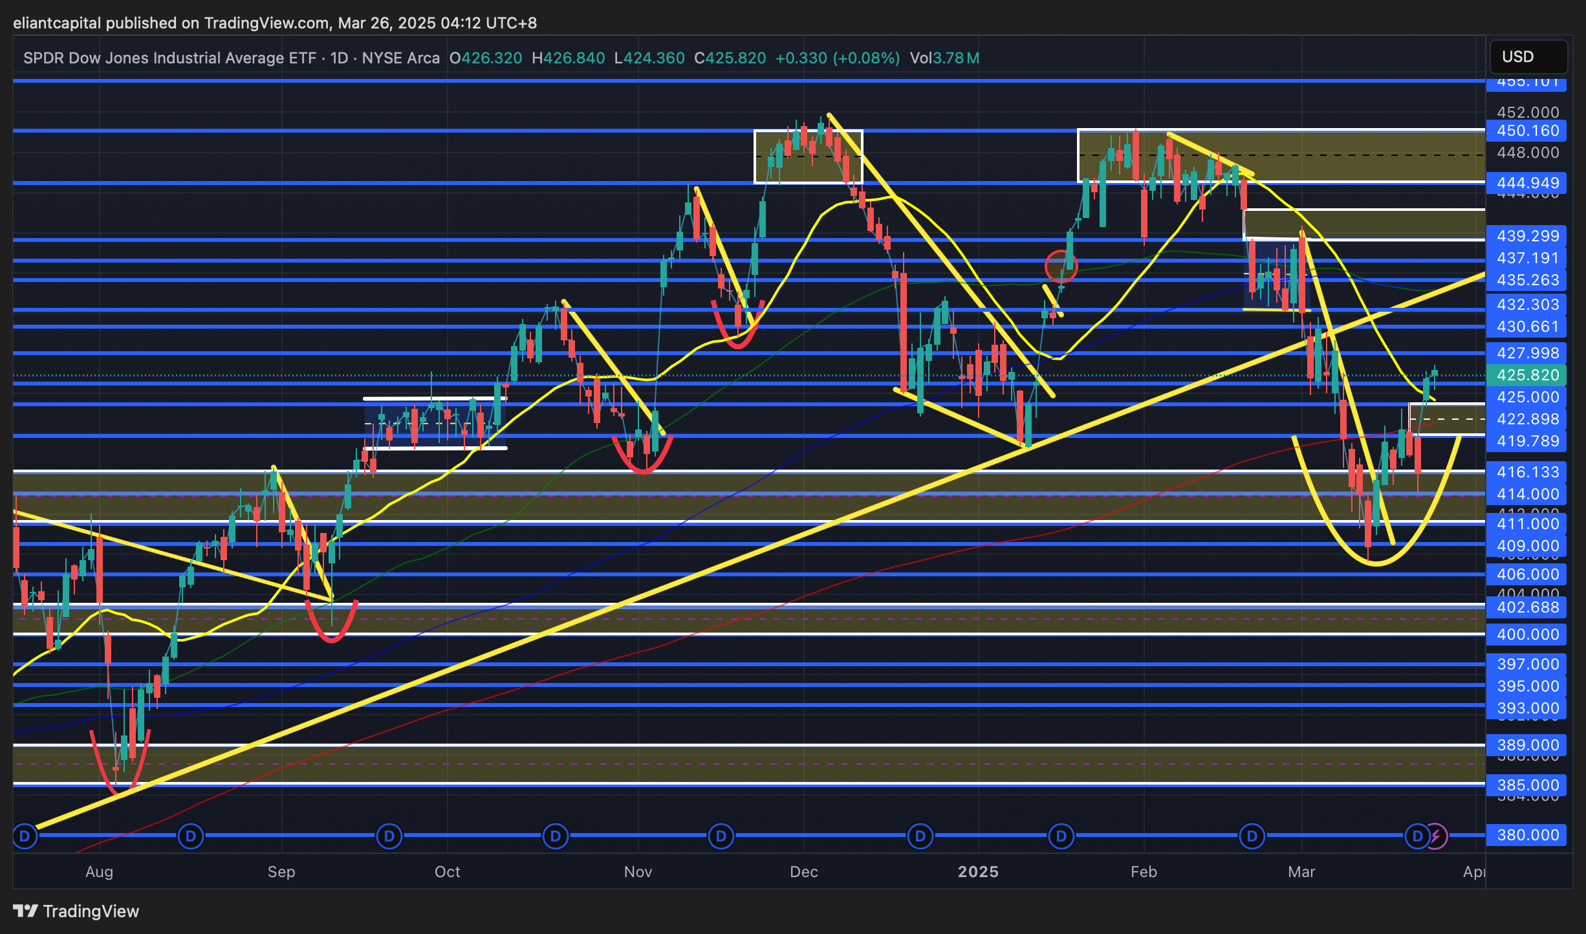Open the USD currency dropdown
Screen dimensions: 1586x934
(1528, 57)
